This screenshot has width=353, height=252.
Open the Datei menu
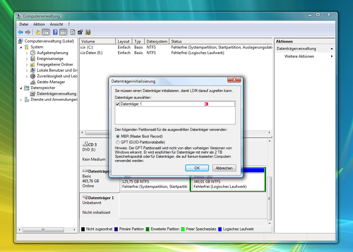pos(24,24)
